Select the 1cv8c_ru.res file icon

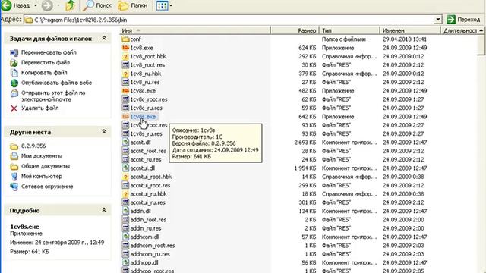coord(125,108)
